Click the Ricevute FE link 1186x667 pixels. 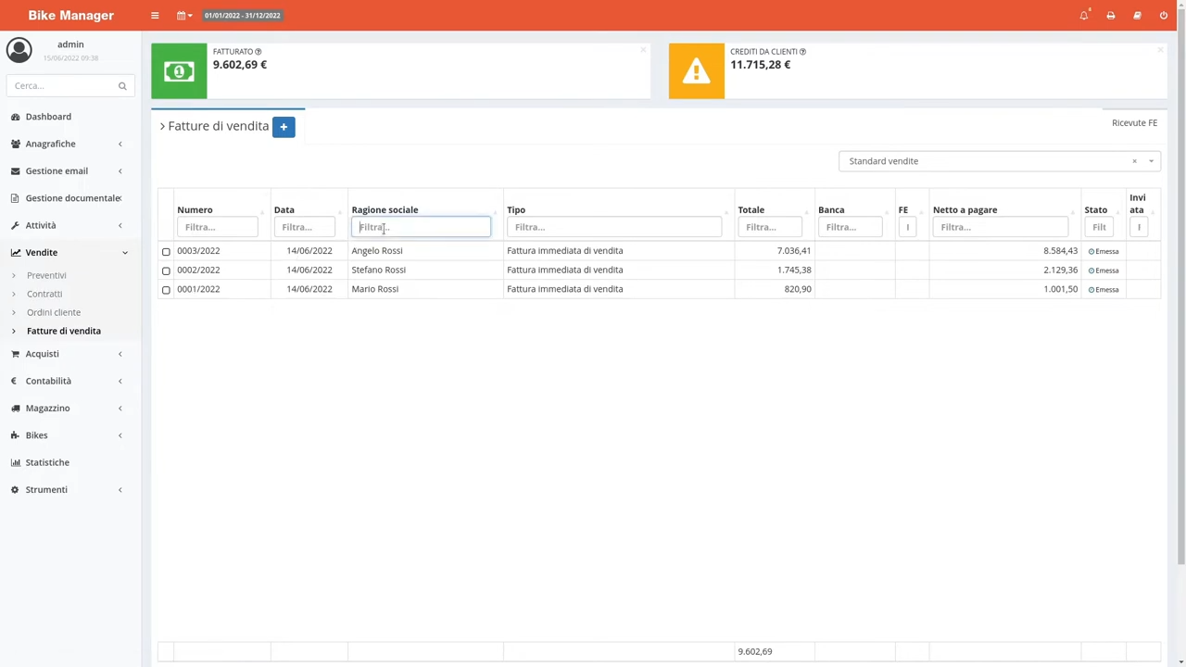[x=1134, y=123]
